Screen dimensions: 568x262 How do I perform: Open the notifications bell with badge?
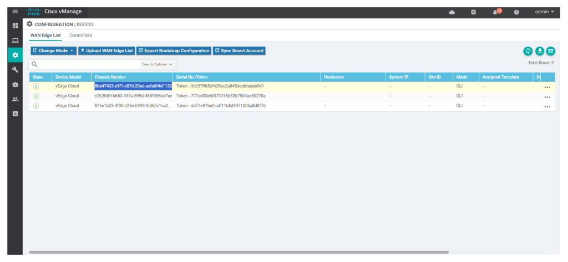point(495,12)
